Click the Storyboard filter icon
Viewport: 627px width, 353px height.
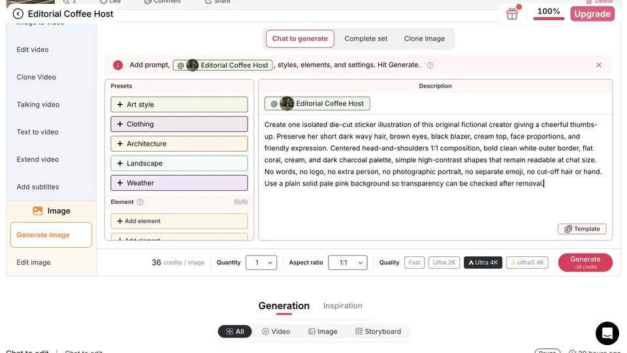[x=359, y=331]
